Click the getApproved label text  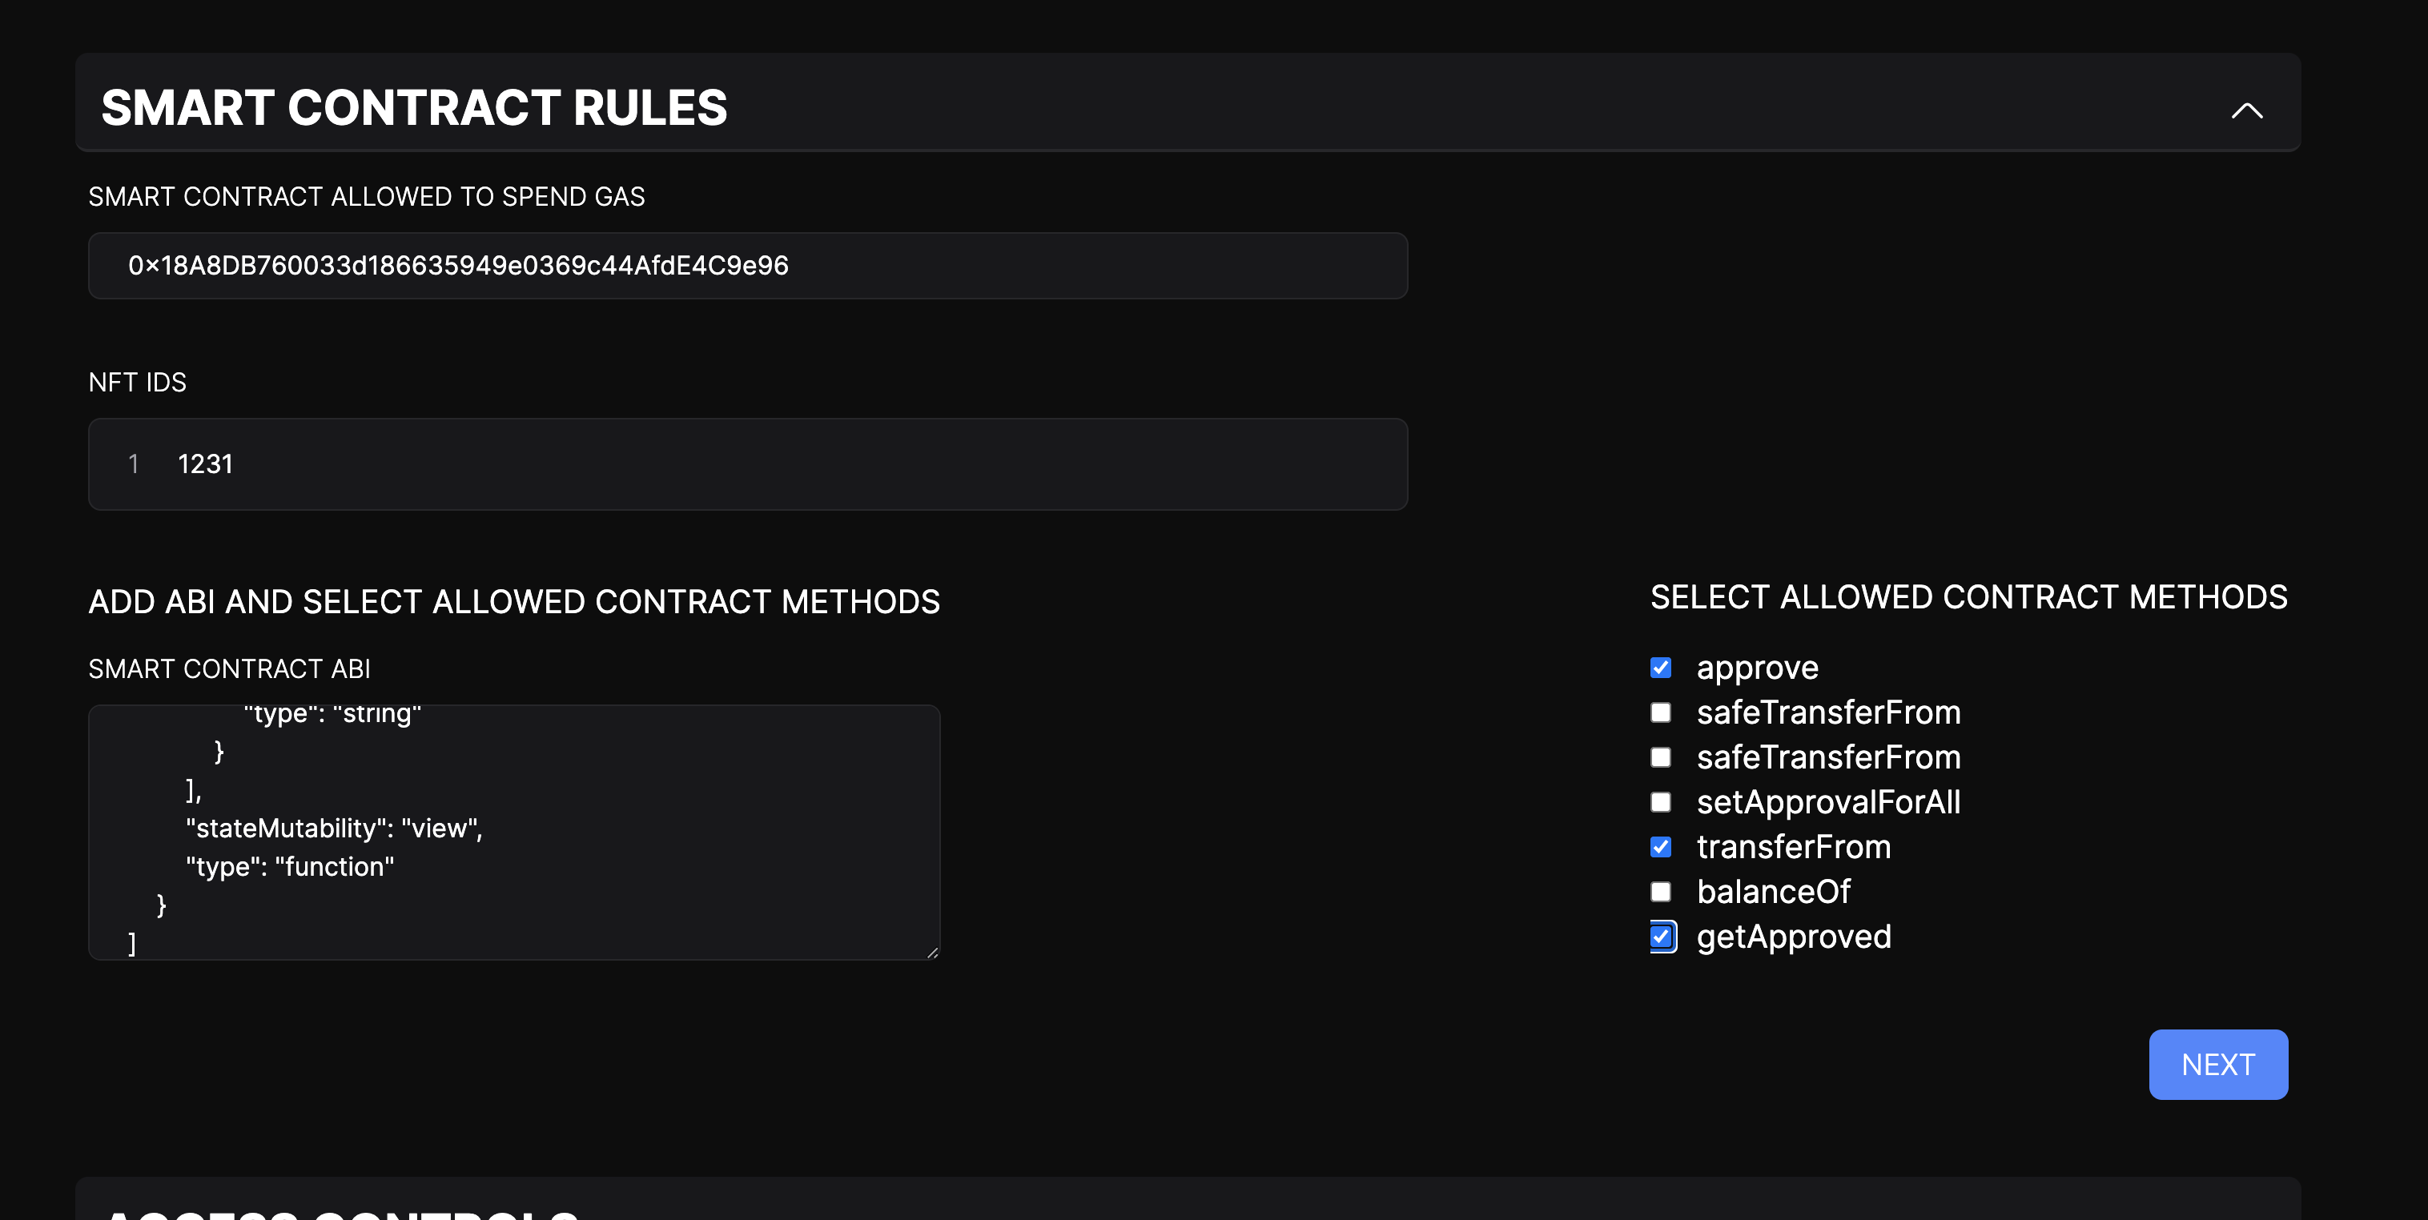1794,937
